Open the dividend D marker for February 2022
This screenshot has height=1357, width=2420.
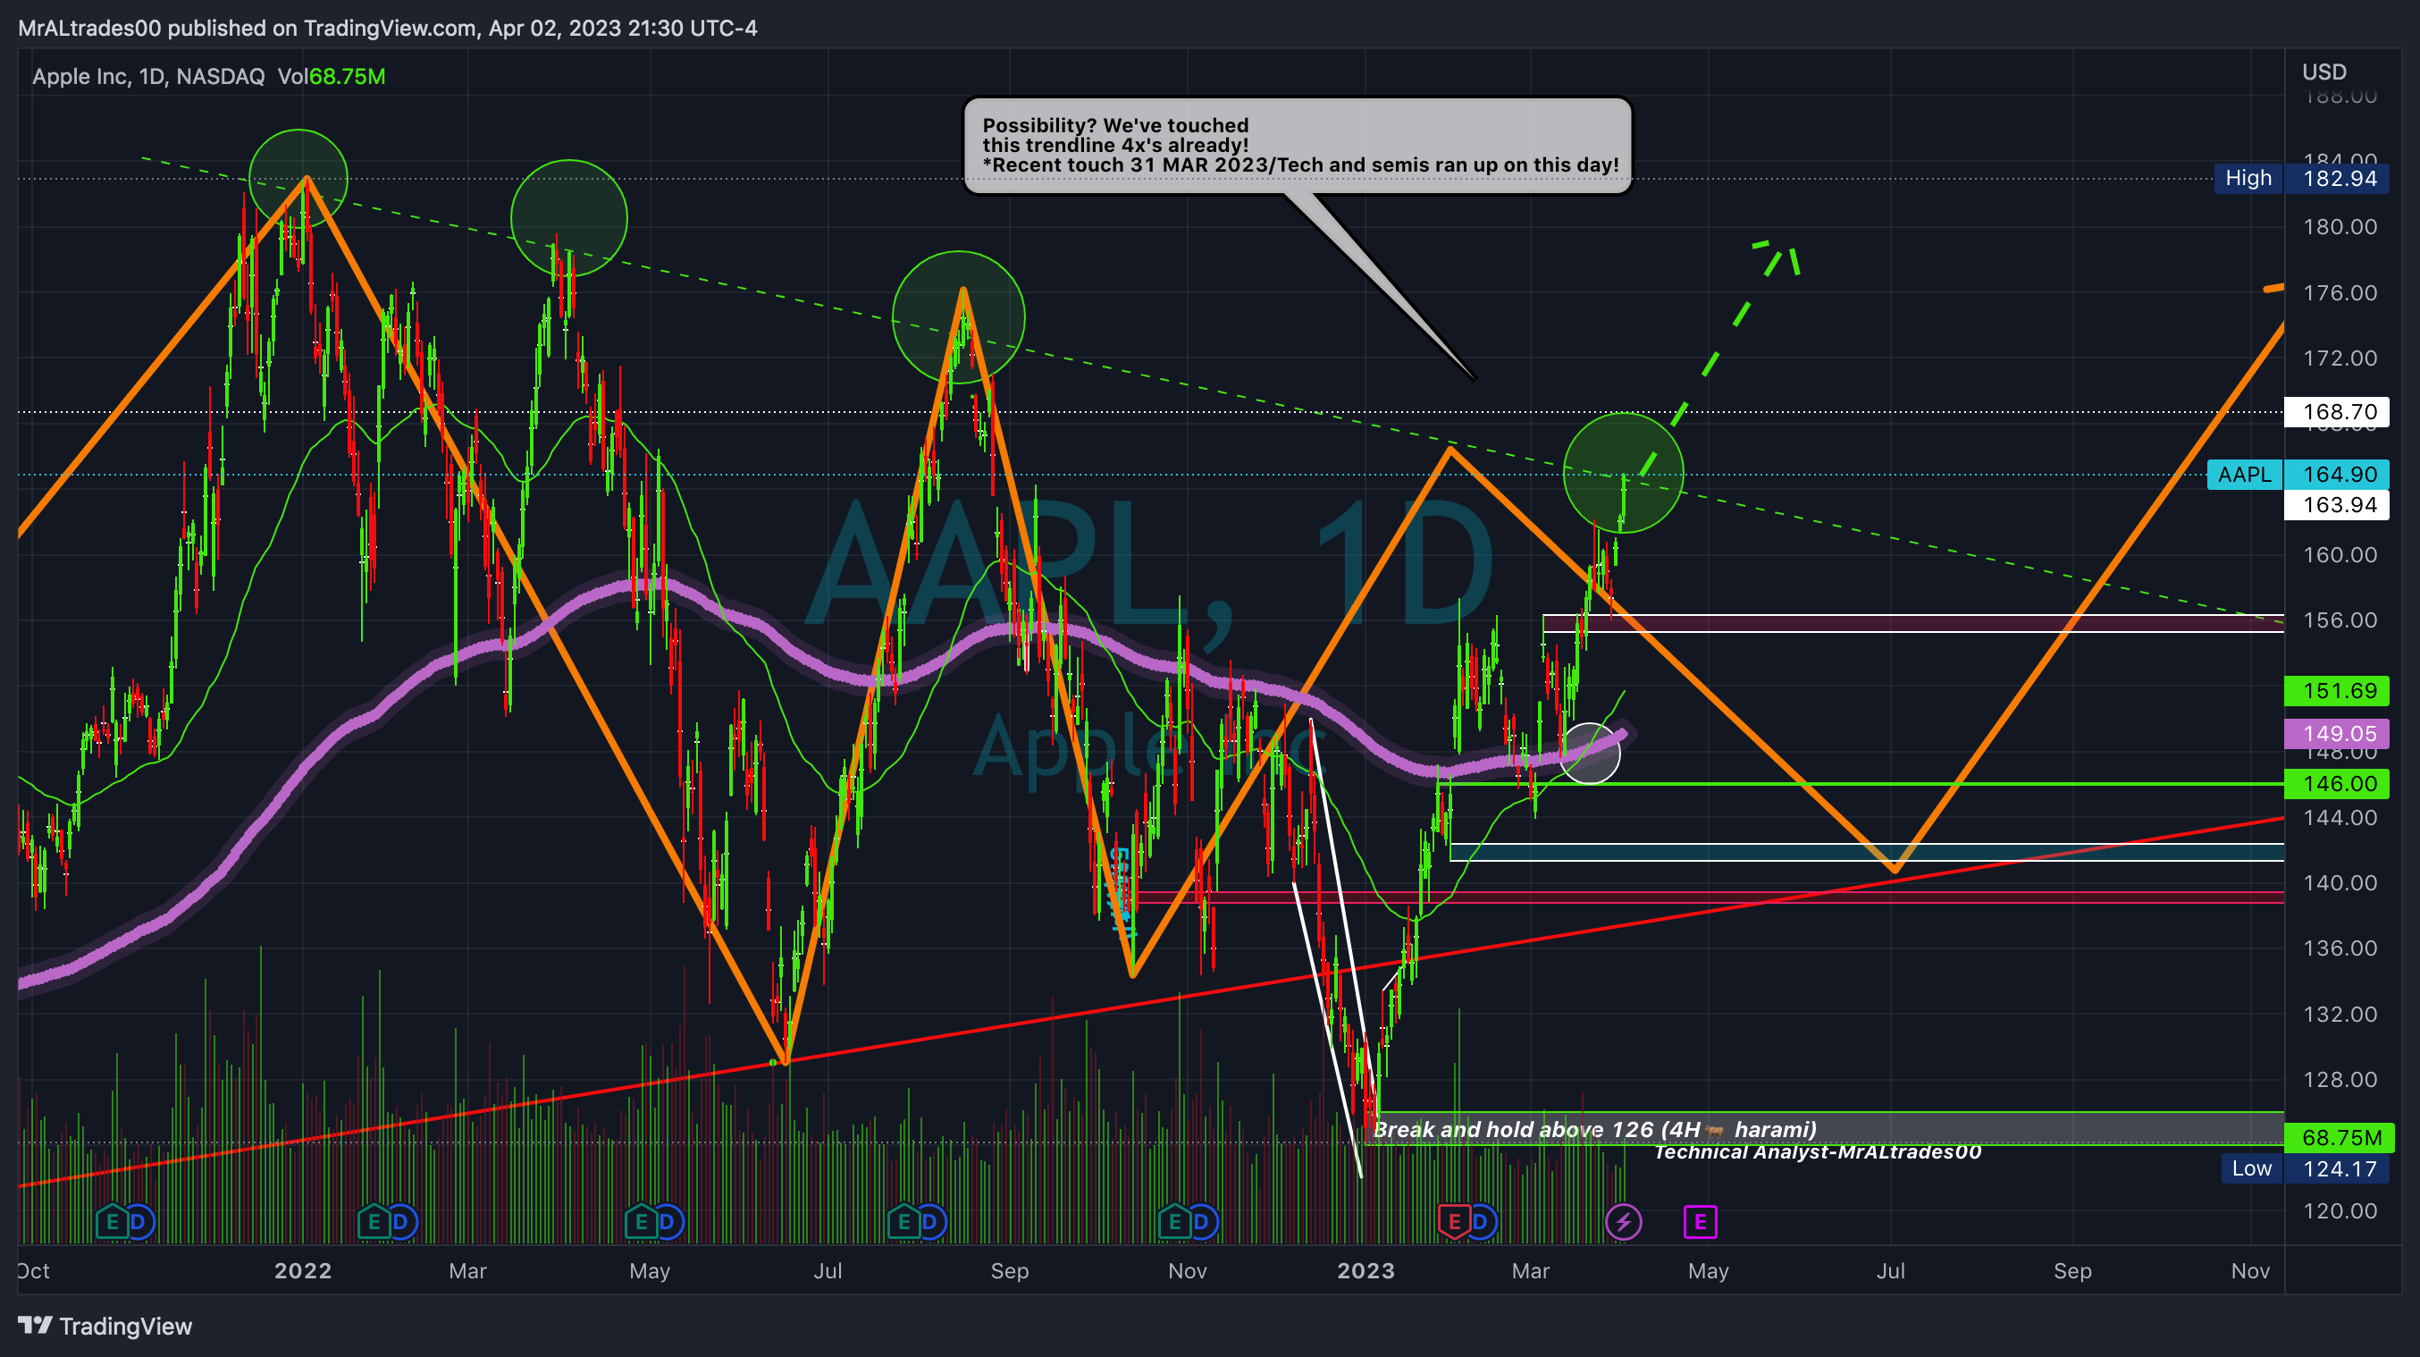tap(400, 1223)
